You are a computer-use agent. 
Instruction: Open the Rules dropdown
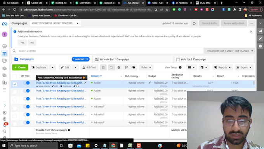(x=146, y=67)
